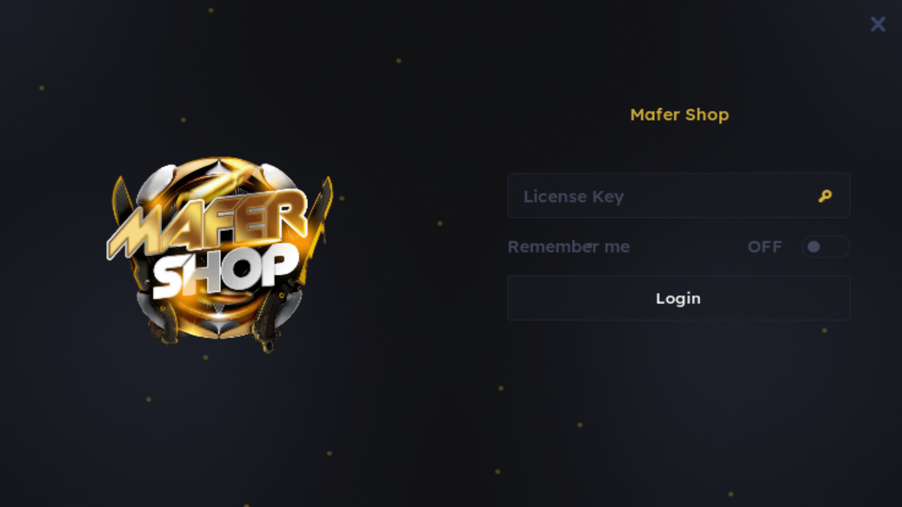
Task: Click the License Key placeholder text
Action: pyautogui.click(x=574, y=197)
